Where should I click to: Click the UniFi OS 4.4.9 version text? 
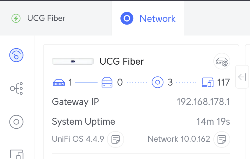pos(78,139)
